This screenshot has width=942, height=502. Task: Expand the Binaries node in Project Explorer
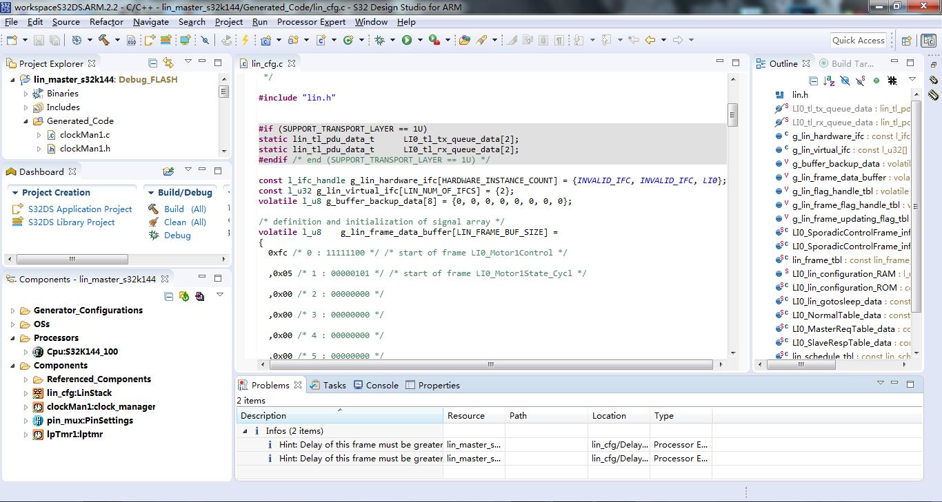click(26, 94)
